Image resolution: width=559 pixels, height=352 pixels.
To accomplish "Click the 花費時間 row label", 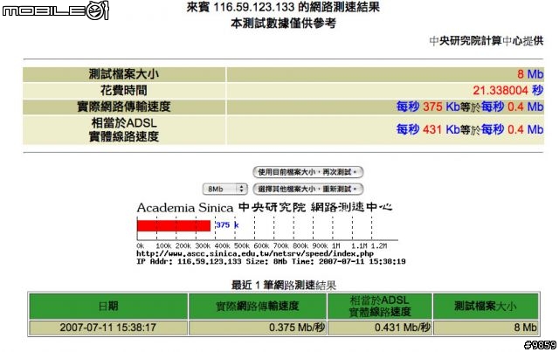I will [x=124, y=91].
